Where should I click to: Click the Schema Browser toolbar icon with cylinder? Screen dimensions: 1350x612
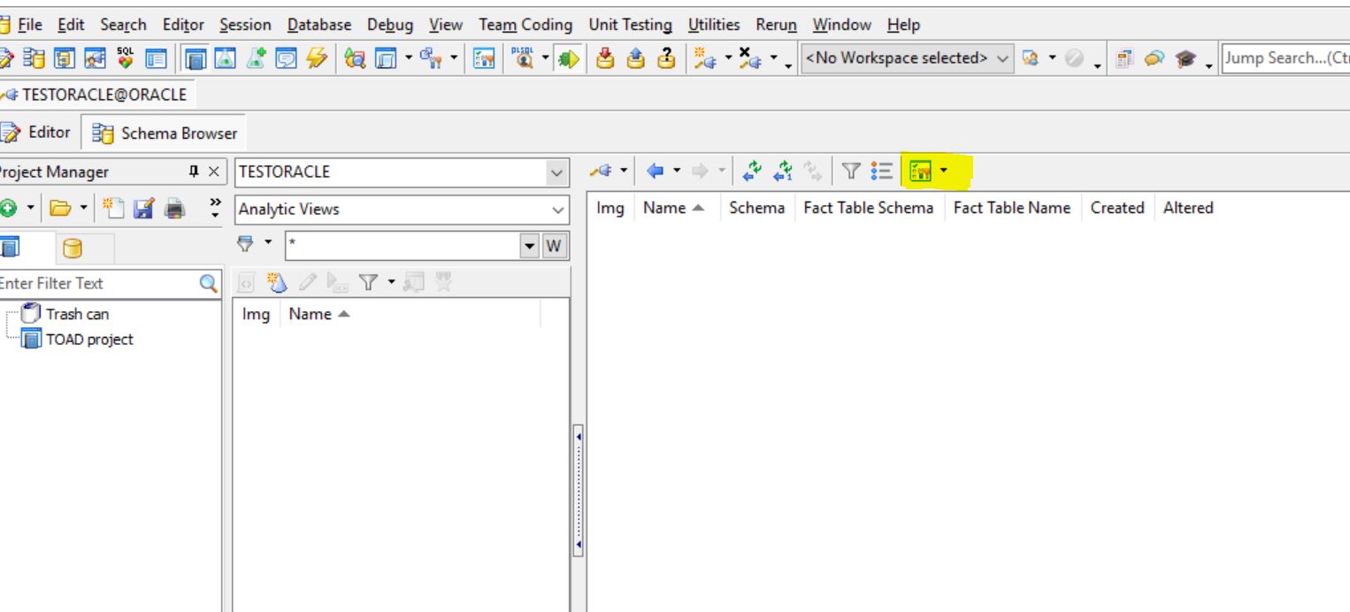pos(34,57)
